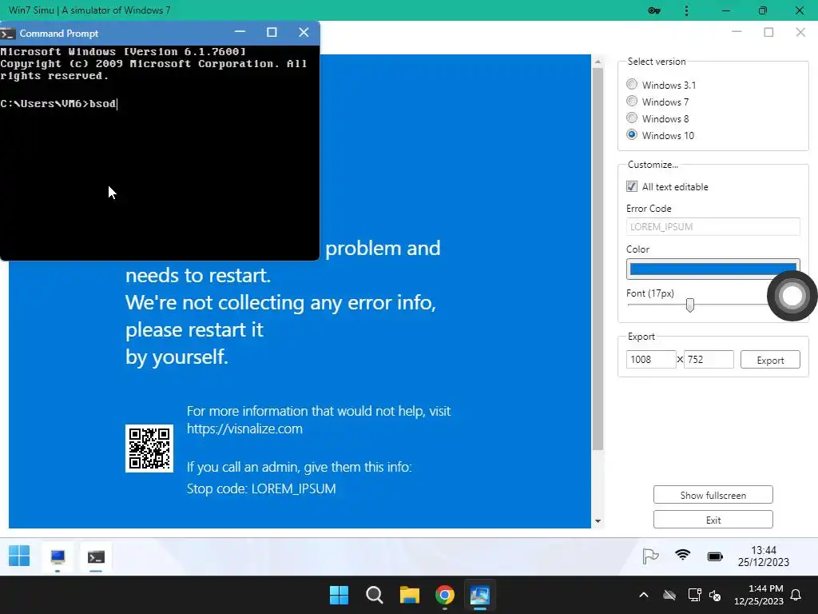This screenshot has height=614, width=818.
Task: Toggle the All text editable checkbox
Action: (x=632, y=186)
